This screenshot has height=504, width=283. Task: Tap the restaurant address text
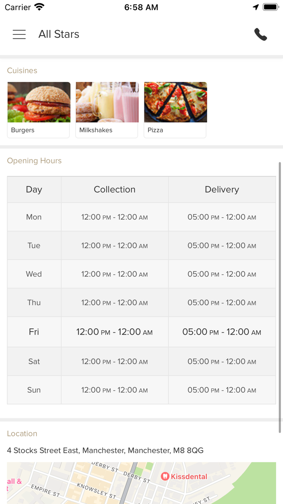105,451
